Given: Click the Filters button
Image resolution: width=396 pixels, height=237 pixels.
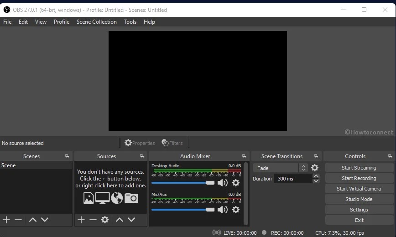Looking at the screenshot, I should pyautogui.click(x=172, y=143).
